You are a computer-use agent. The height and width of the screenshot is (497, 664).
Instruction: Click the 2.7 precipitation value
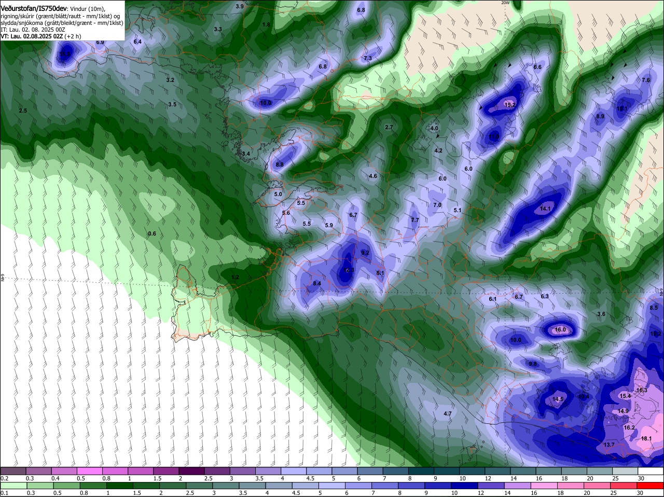[389, 127]
